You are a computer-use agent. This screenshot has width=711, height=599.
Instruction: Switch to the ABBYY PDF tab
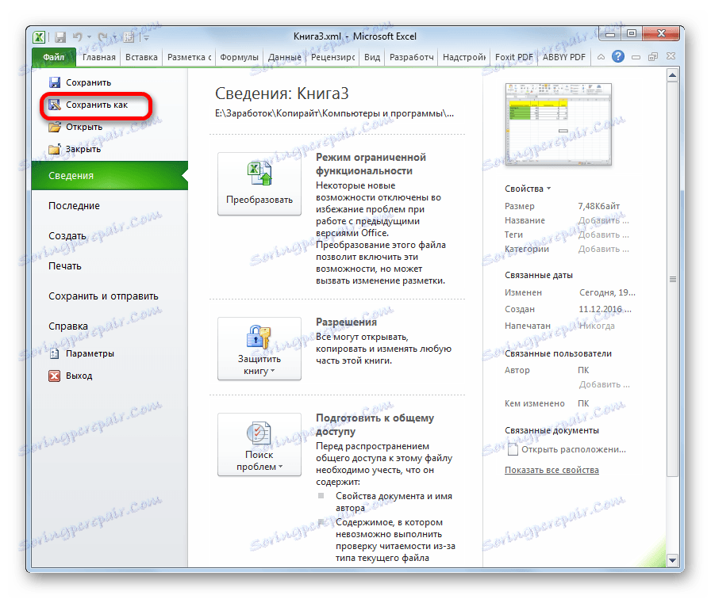tap(563, 57)
